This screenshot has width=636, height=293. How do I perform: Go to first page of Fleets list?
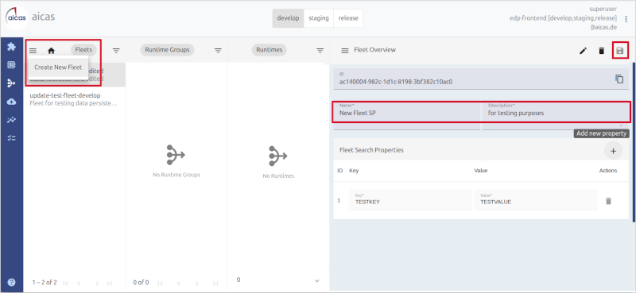coord(66,283)
